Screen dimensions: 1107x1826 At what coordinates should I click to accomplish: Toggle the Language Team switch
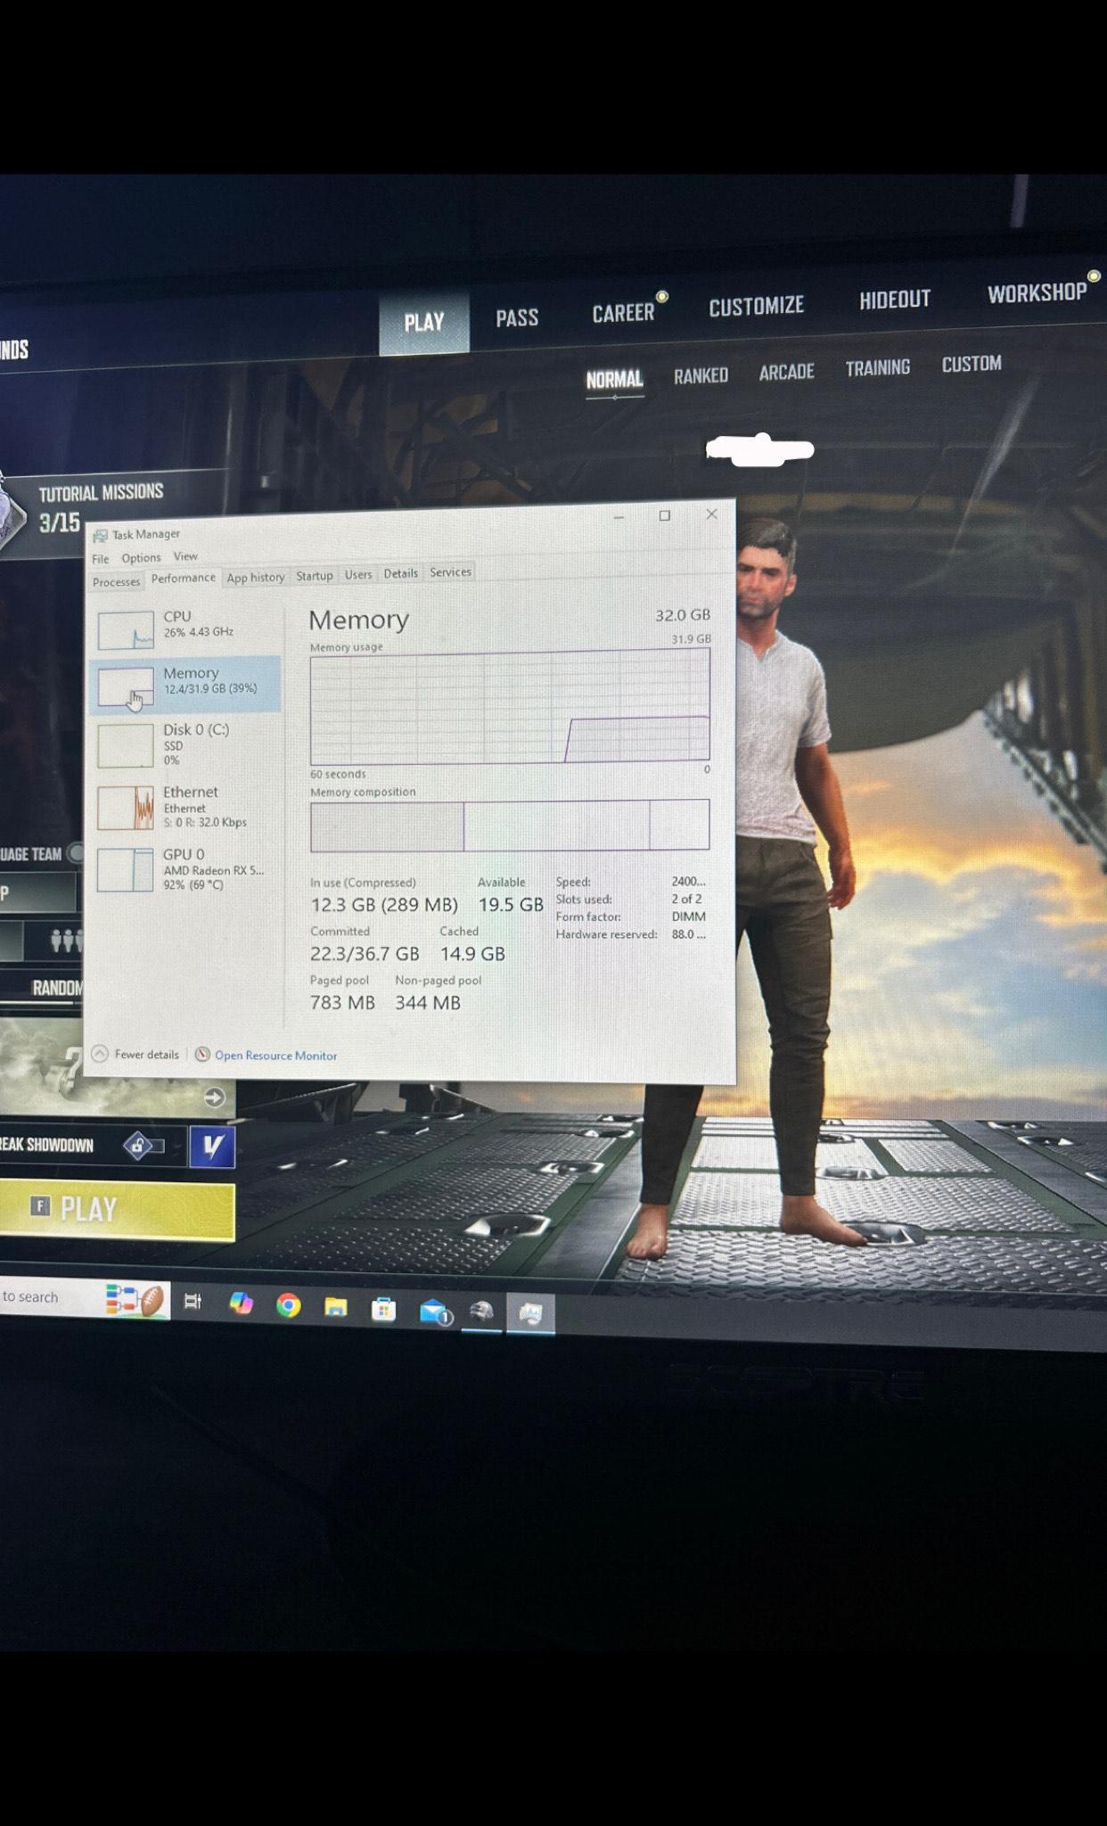[77, 853]
